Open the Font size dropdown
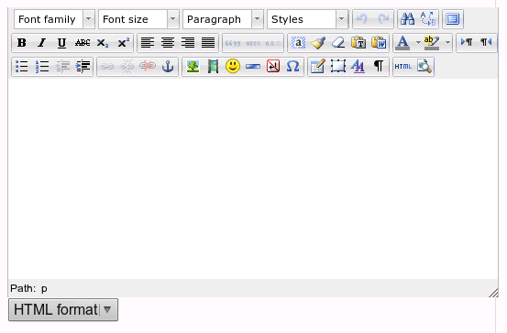The height and width of the screenshot is (333, 507). tap(138, 19)
